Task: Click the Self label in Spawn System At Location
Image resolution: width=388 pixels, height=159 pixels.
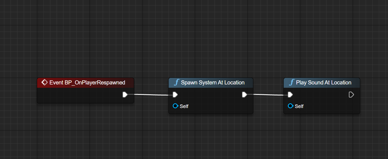Action: [x=184, y=106]
